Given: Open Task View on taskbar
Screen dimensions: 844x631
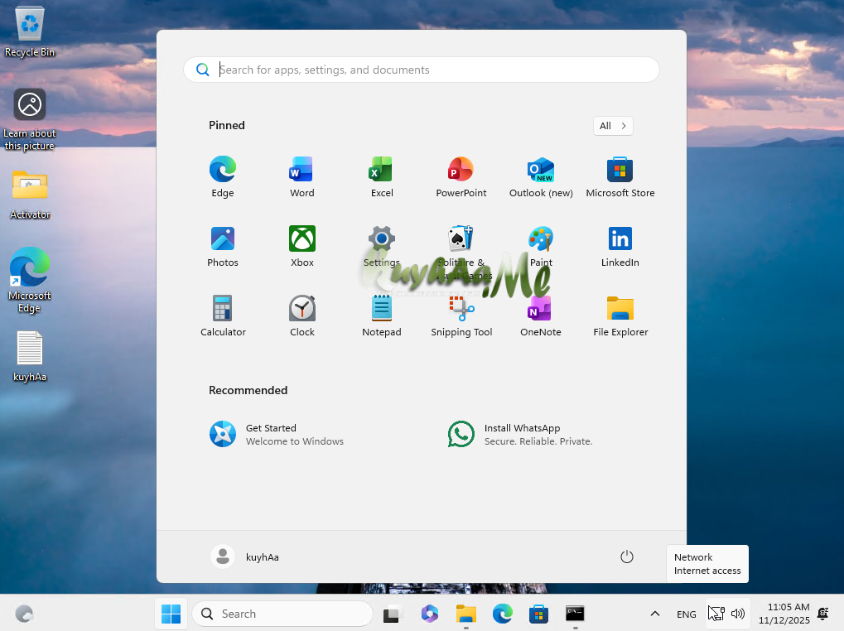Looking at the screenshot, I should [392, 614].
